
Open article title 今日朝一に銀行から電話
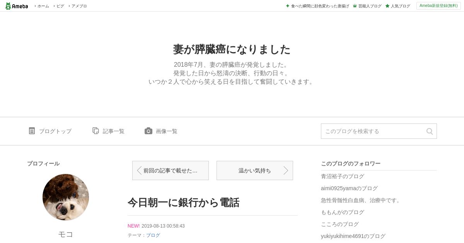[x=184, y=202]
